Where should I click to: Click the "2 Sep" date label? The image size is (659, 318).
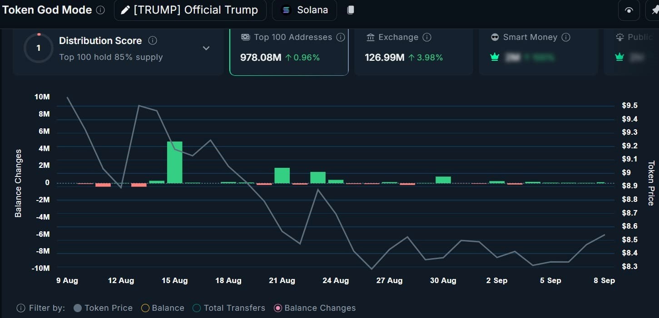[497, 280]
